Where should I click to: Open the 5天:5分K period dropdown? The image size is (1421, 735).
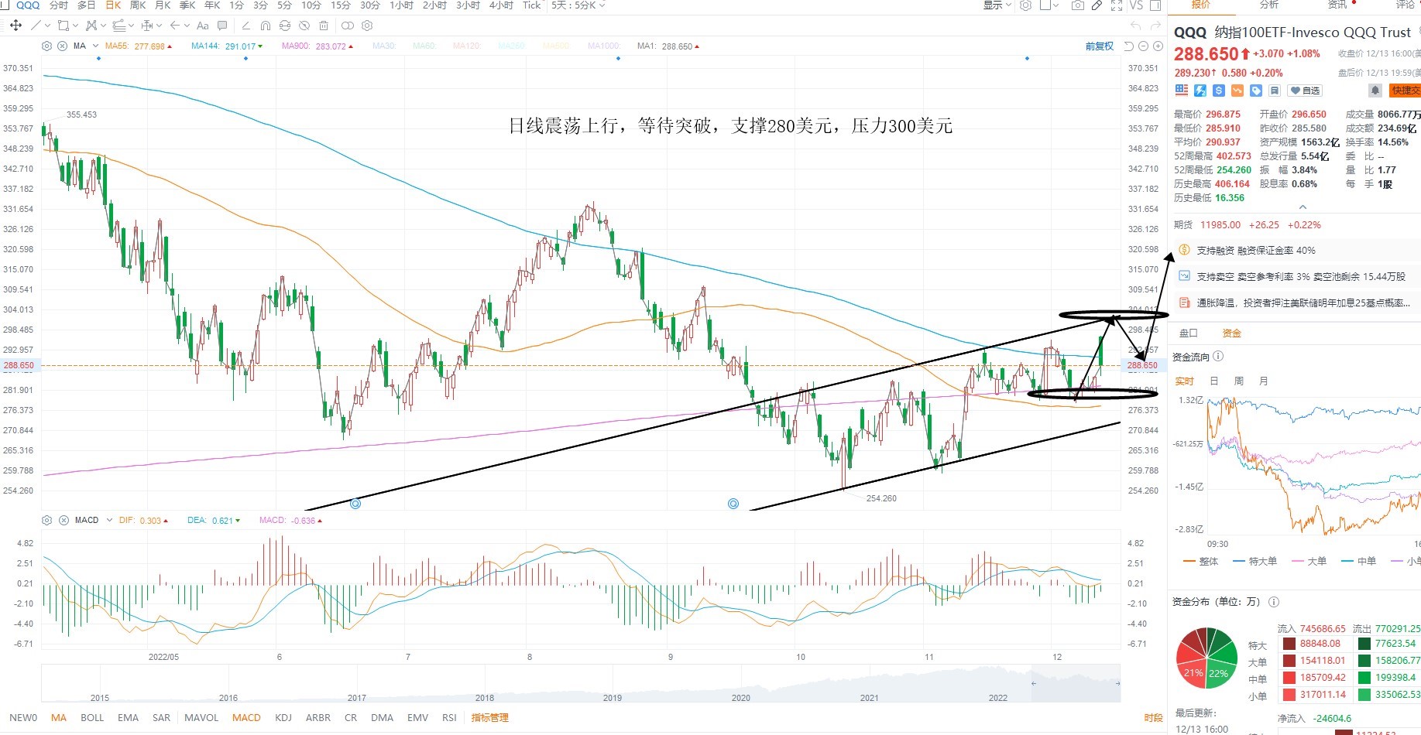(578, 5)
